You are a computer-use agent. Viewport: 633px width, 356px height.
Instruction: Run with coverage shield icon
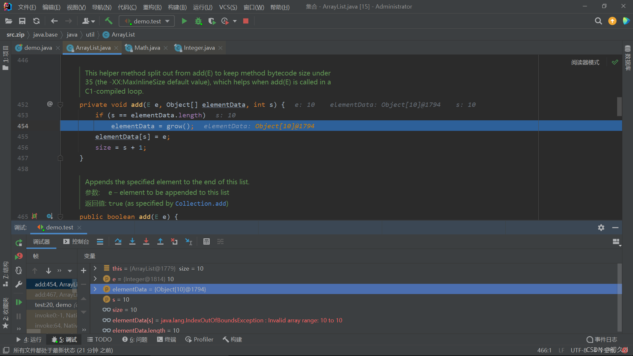[212, 21]
